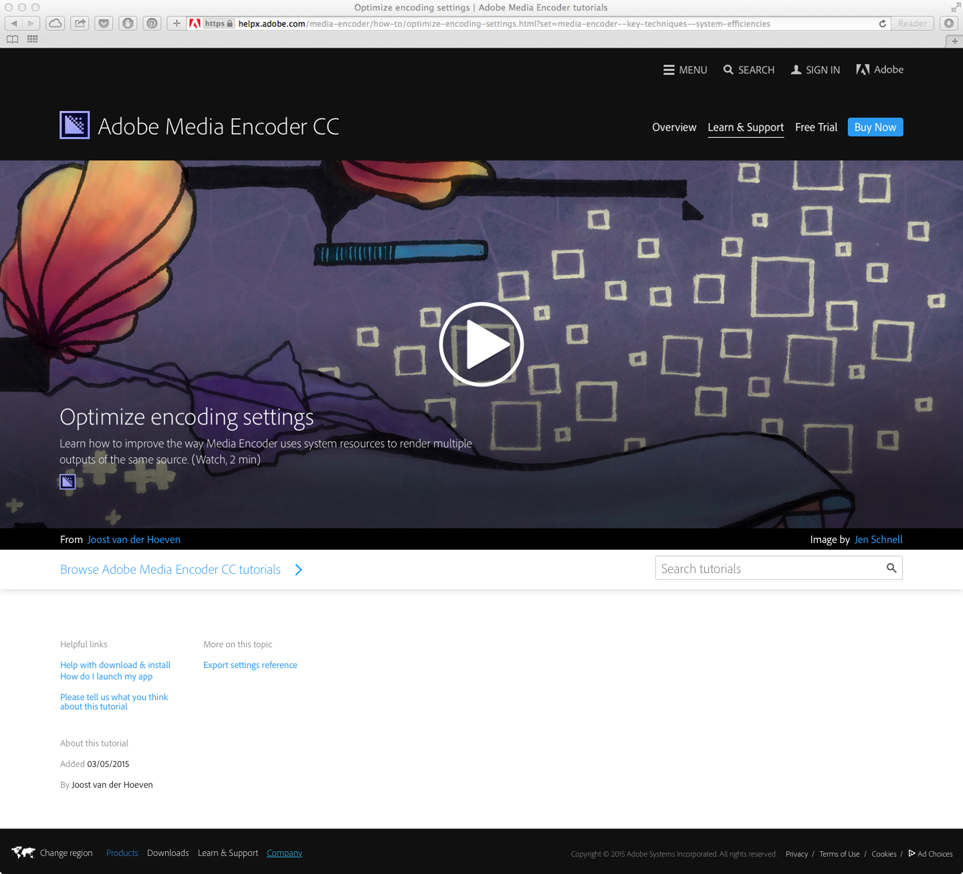Open the Products footer link
This screenshot has width=963, height=874.
pos(122,853)
